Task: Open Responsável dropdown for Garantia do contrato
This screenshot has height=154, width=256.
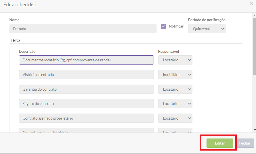Action: (175, 89)
